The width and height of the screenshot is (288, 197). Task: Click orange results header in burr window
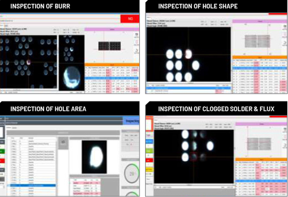click(x=112, y=64)
